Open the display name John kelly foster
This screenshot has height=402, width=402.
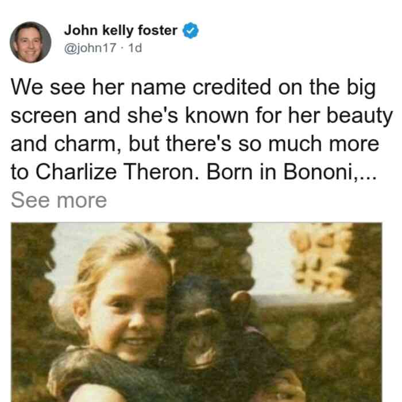121,30
